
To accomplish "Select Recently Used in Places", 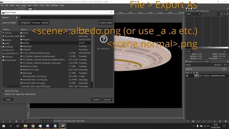I will (x=11, y=36).
